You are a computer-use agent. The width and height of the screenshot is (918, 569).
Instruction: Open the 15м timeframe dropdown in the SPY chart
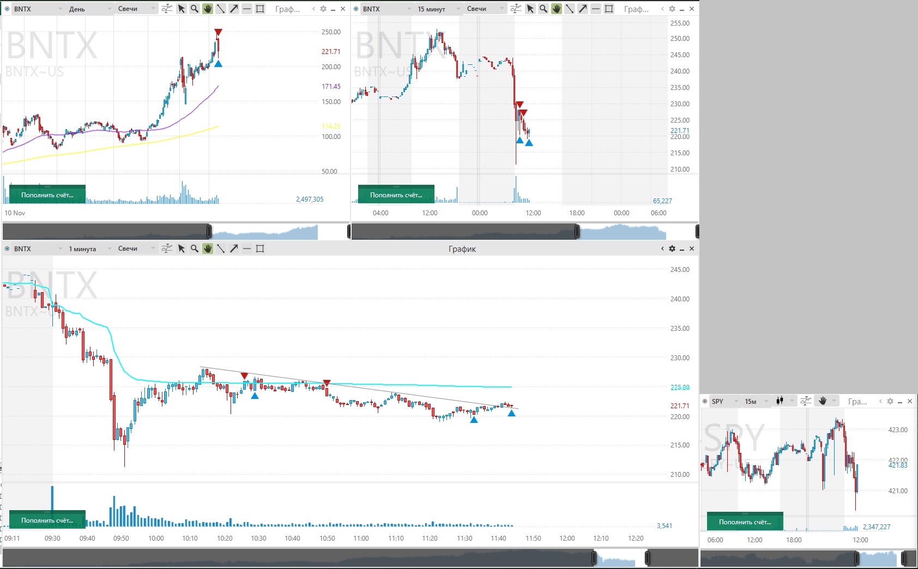pyautogui.click(x=757, y=401)
